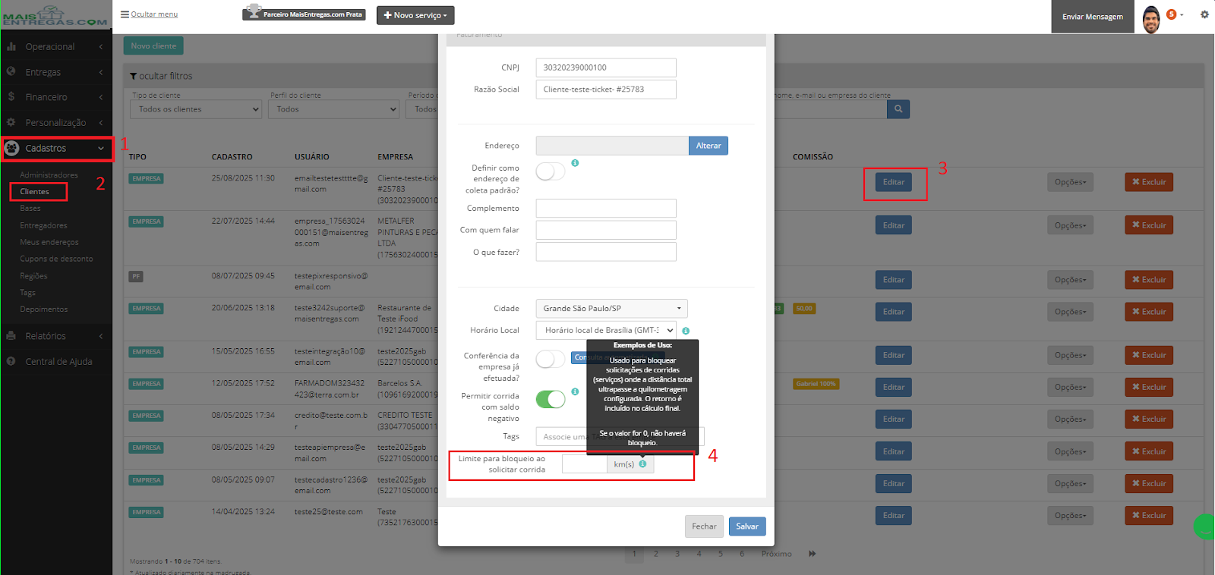The width and height of the screenshot is (1215, 575).
Task: Click the hamburger Ocultar menu icon
Action: [x=125, y=14]
